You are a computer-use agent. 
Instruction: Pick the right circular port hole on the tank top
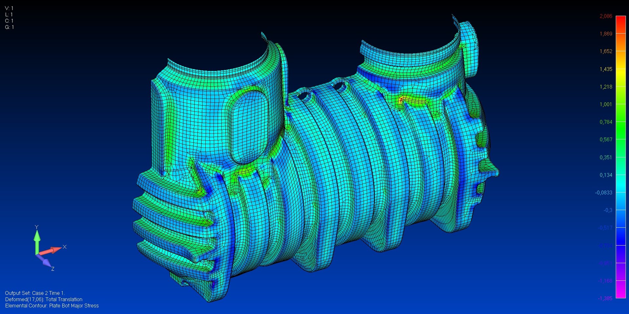(x=339, y=87)
